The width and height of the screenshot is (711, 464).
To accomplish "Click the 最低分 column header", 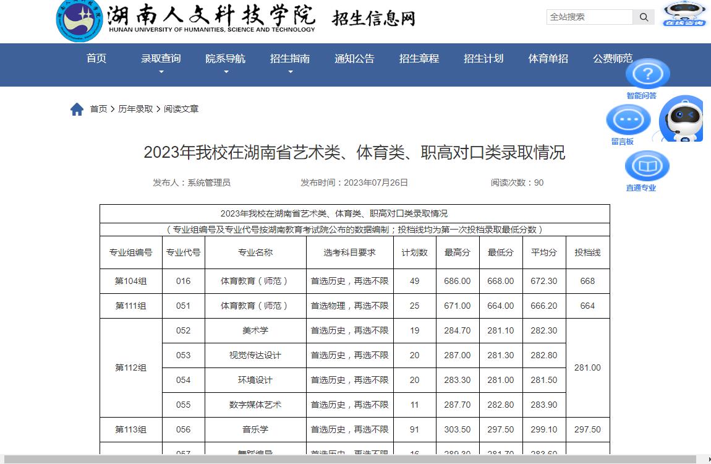I will (501, 252).
